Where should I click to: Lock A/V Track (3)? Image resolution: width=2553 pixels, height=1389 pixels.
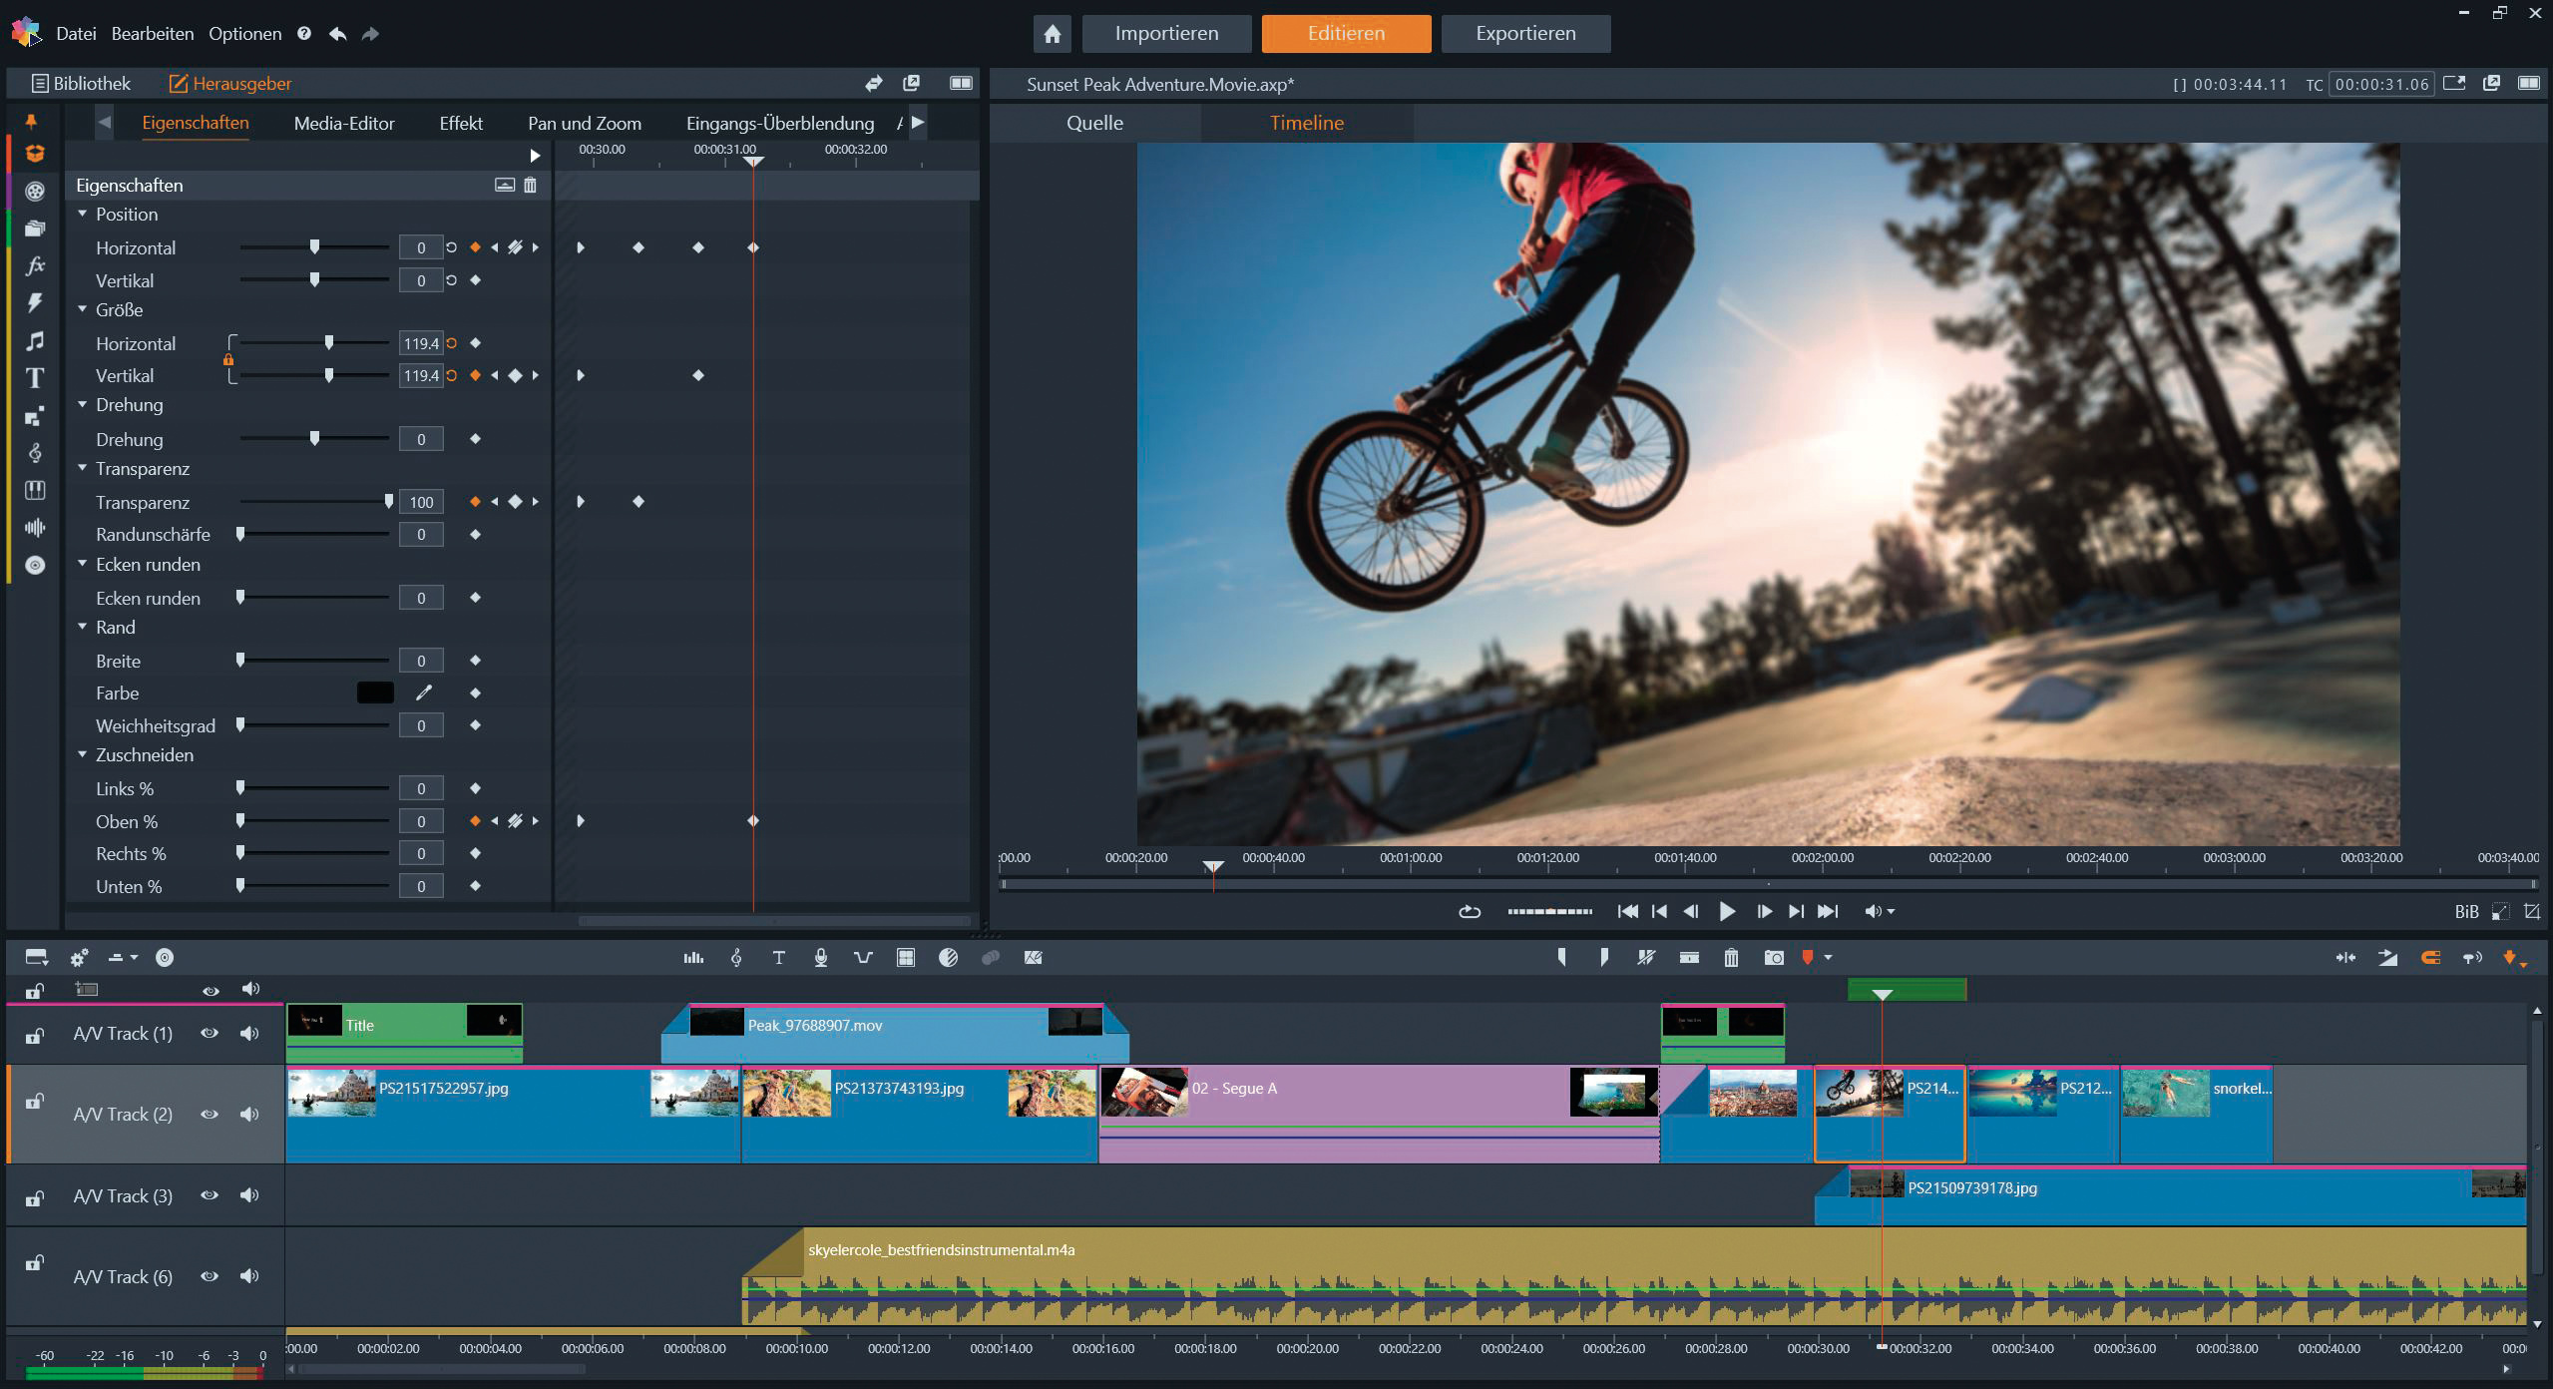(x=34, y=1197)
